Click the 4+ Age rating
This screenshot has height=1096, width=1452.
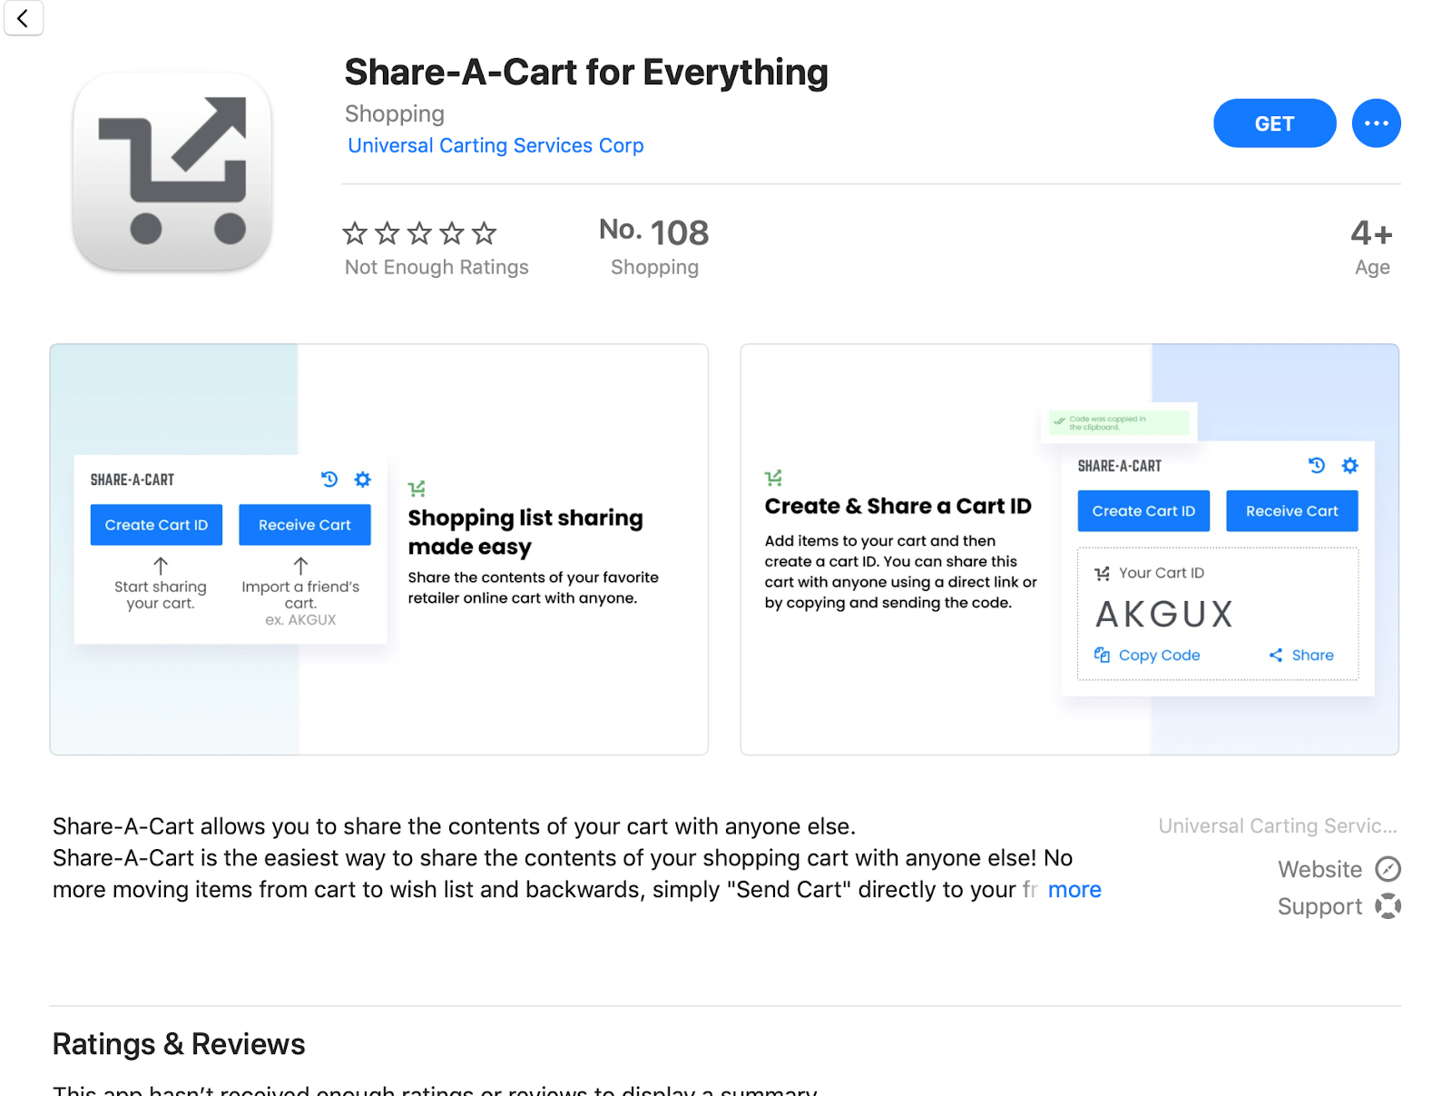pyautogui.click(x=1372, y=247)
